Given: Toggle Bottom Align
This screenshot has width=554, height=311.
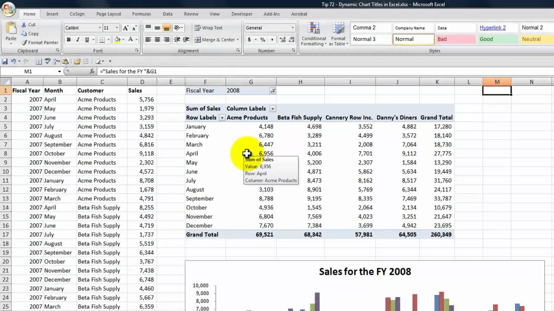Looking at the screenshot, I should [166, 28].
